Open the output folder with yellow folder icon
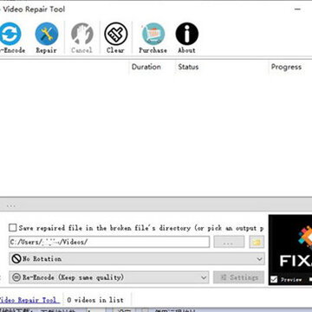This screenshot has width=312, height=312. pos(257,242)
